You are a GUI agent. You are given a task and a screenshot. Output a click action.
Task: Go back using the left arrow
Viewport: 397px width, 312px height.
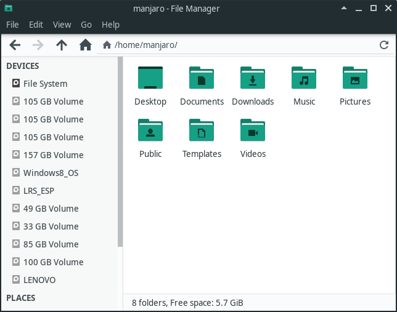pyautogui.click(x=15, y=45)
